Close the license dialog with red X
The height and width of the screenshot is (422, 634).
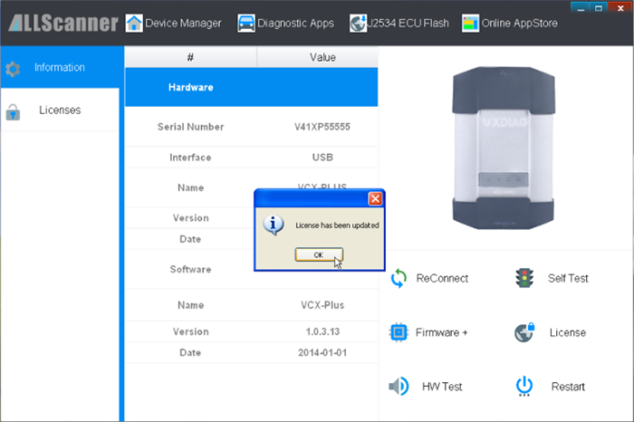point(375,198)
